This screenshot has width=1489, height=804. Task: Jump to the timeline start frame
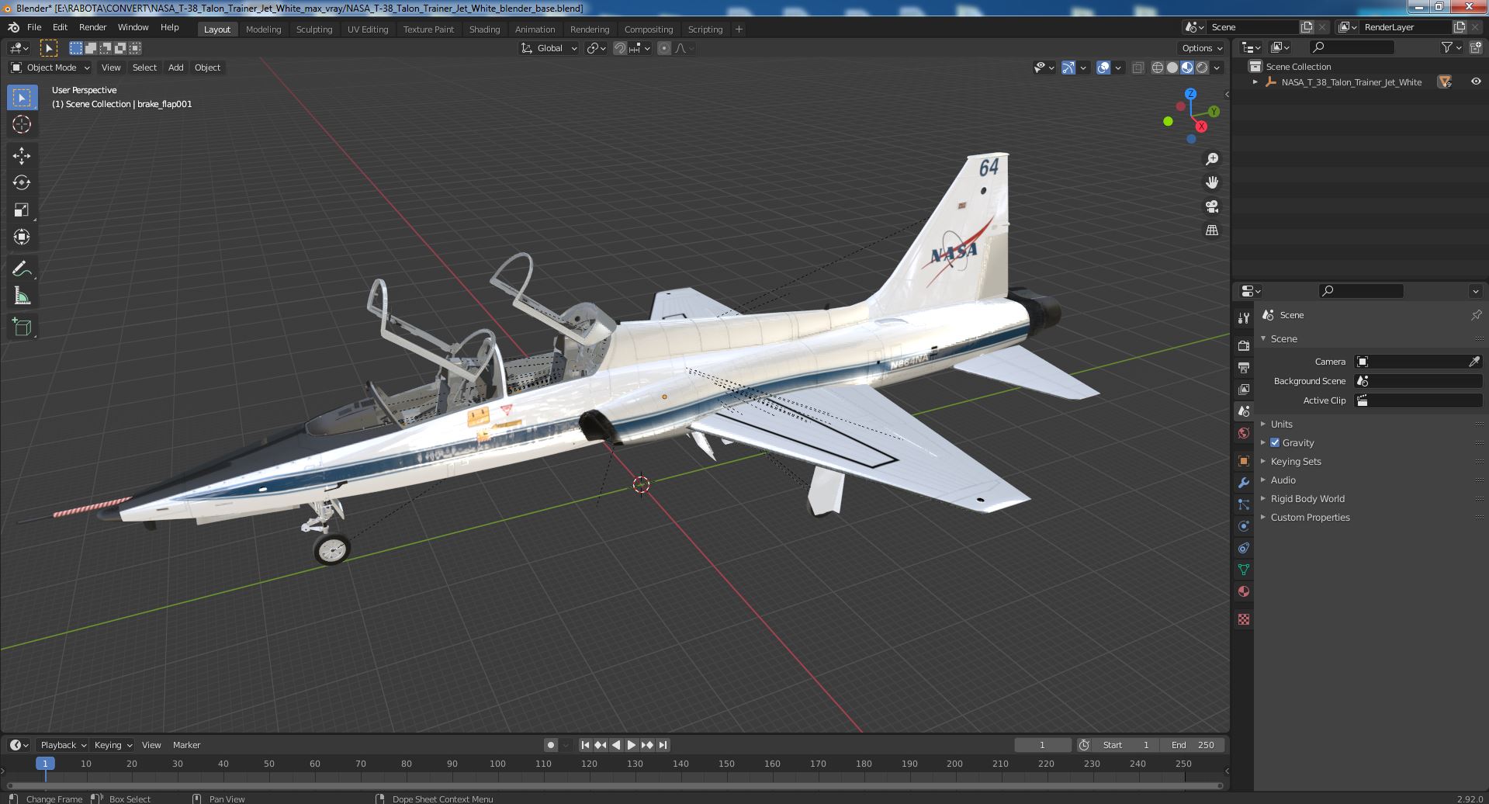point(585,745)
